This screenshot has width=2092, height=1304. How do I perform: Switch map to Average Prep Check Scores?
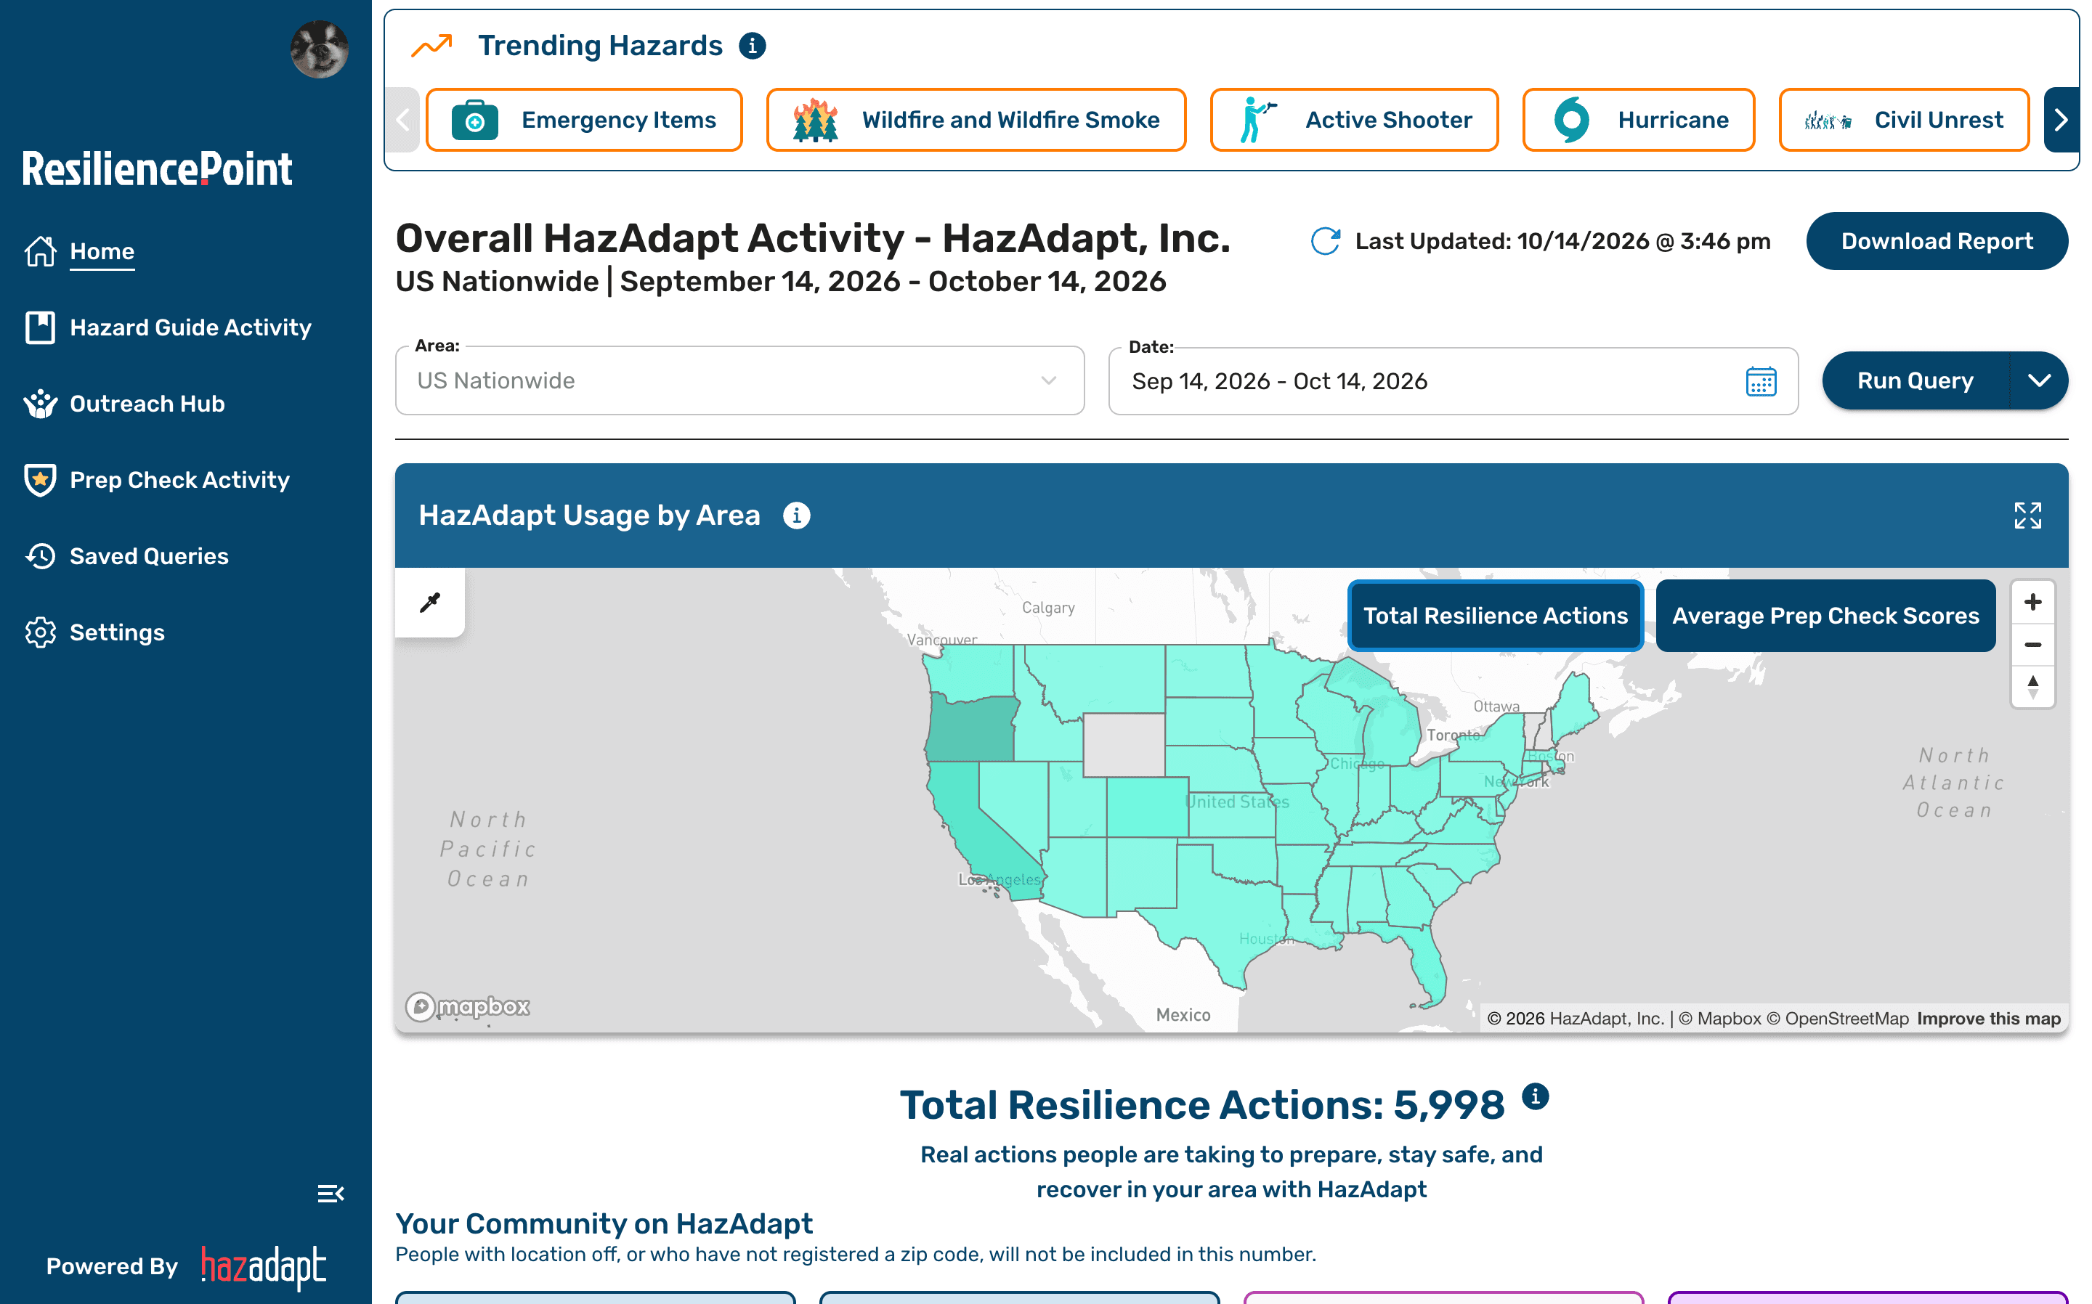(x=1825, y=616)
